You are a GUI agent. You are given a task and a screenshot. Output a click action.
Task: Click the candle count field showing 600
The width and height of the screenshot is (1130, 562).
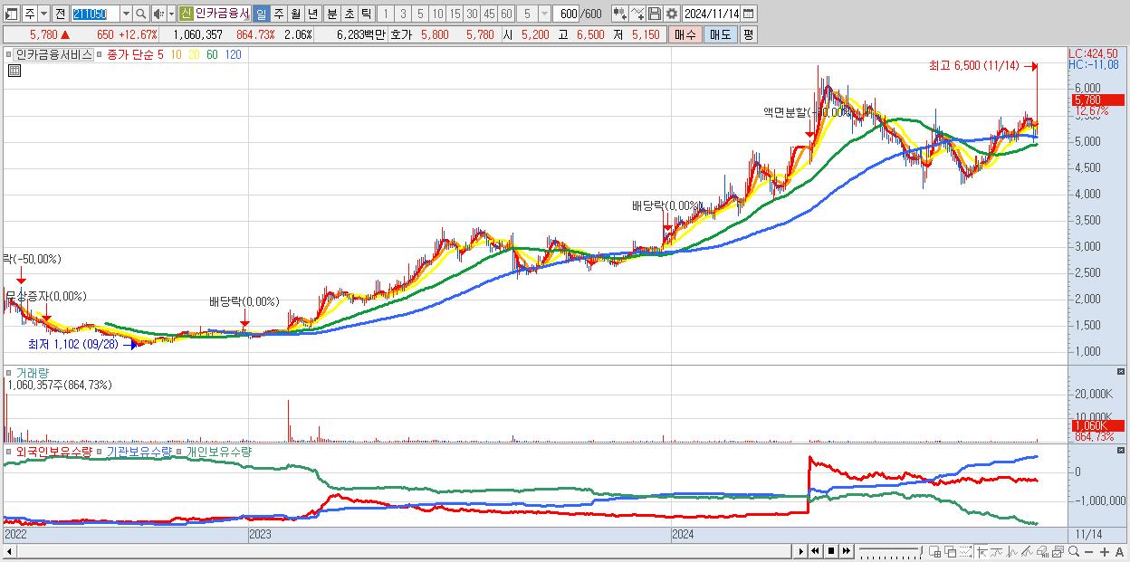(564, 14)
